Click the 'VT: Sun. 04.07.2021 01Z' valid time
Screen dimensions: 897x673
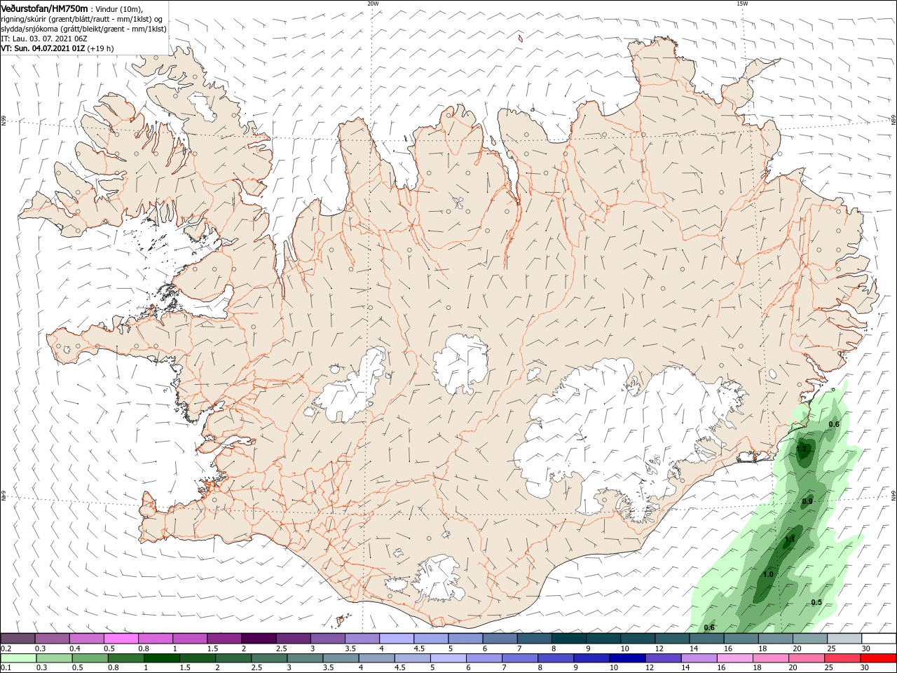[43, 48]
